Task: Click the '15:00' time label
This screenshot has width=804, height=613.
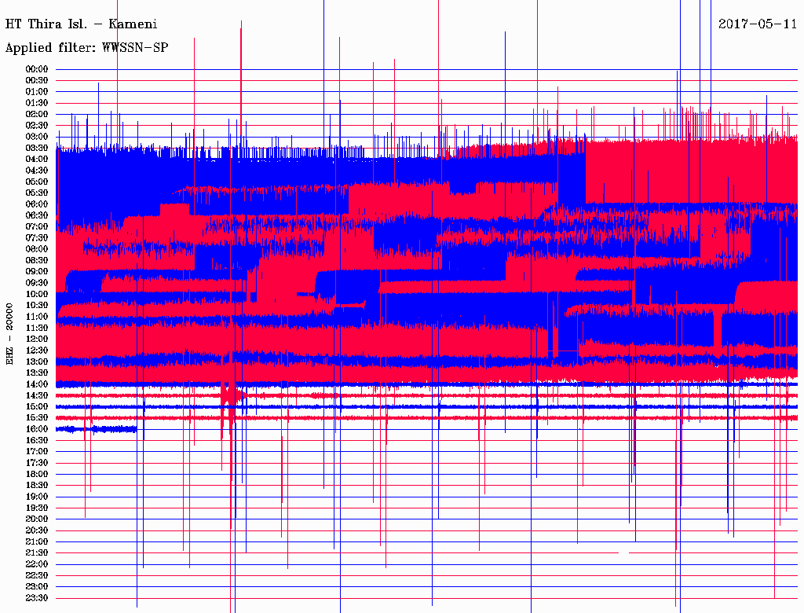Action: (x=37, y=406)
